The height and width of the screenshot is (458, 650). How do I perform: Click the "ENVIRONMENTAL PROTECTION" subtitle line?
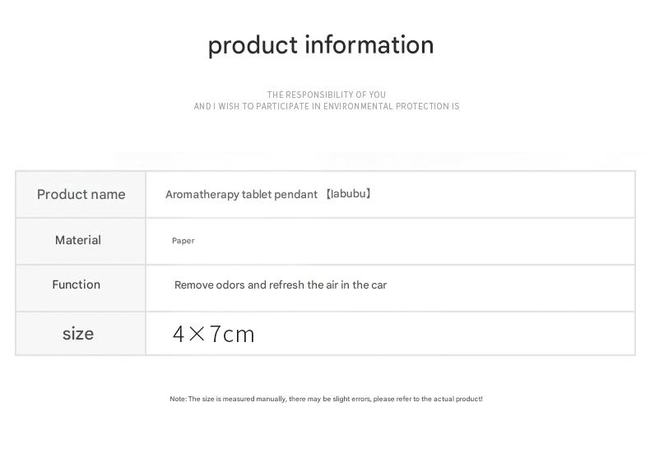(x=327, y=106)
